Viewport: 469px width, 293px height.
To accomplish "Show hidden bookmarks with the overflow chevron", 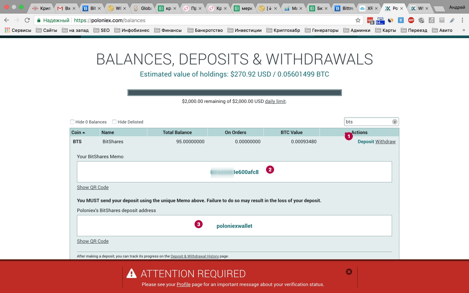I will pyautogui.click(x=464, y=30).
